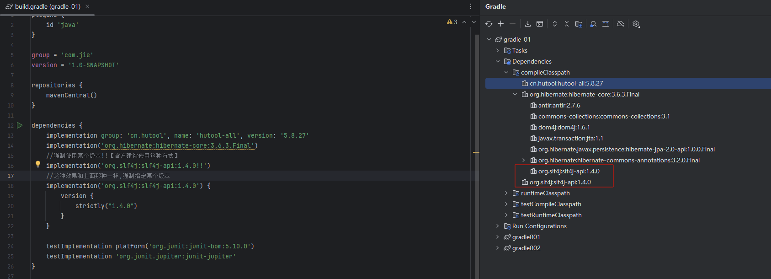Click the underlined hibernate-core:3.6.3.Final string
This screenshot has width=771, height=279.
pos(177,145)
